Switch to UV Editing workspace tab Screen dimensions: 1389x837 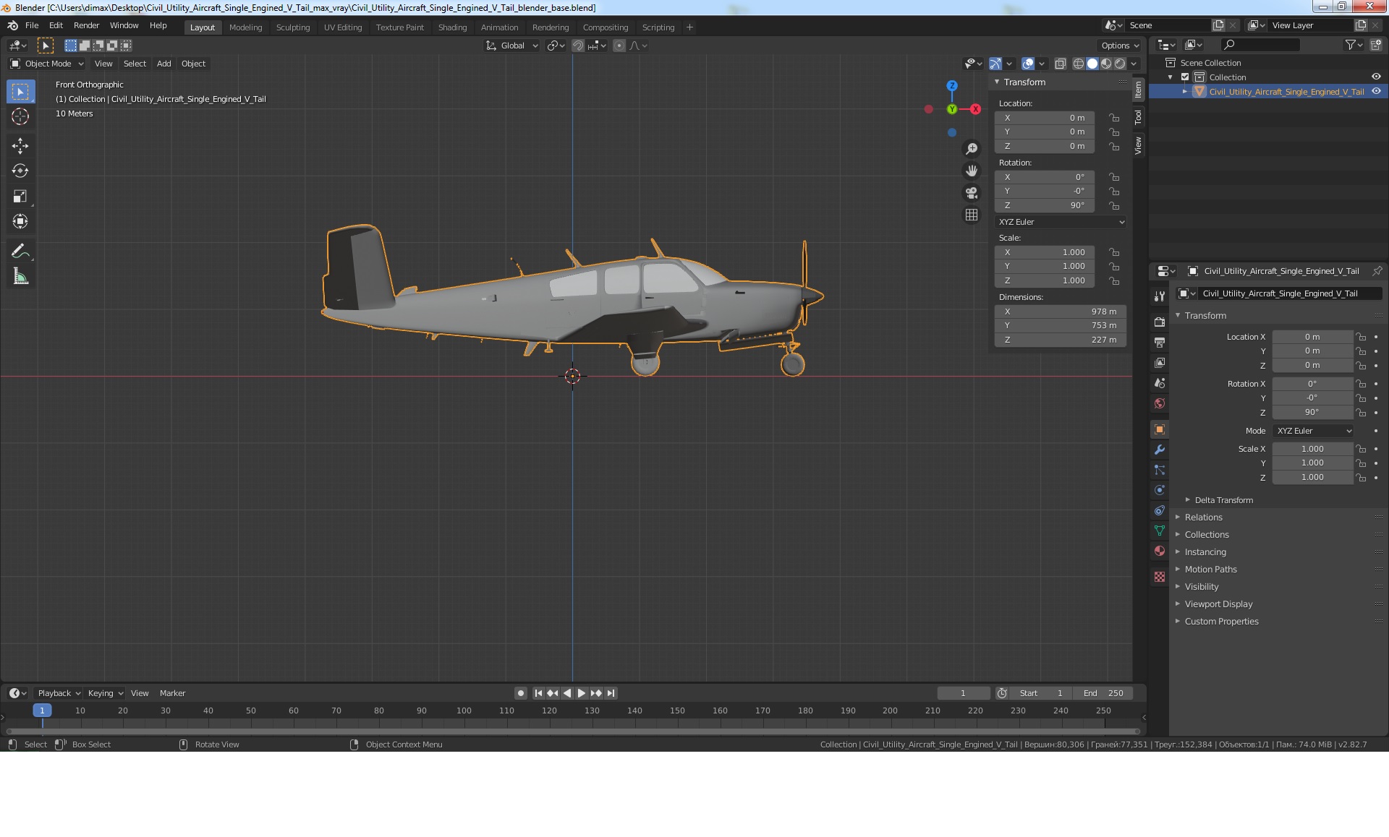click(x=343, y=27)
